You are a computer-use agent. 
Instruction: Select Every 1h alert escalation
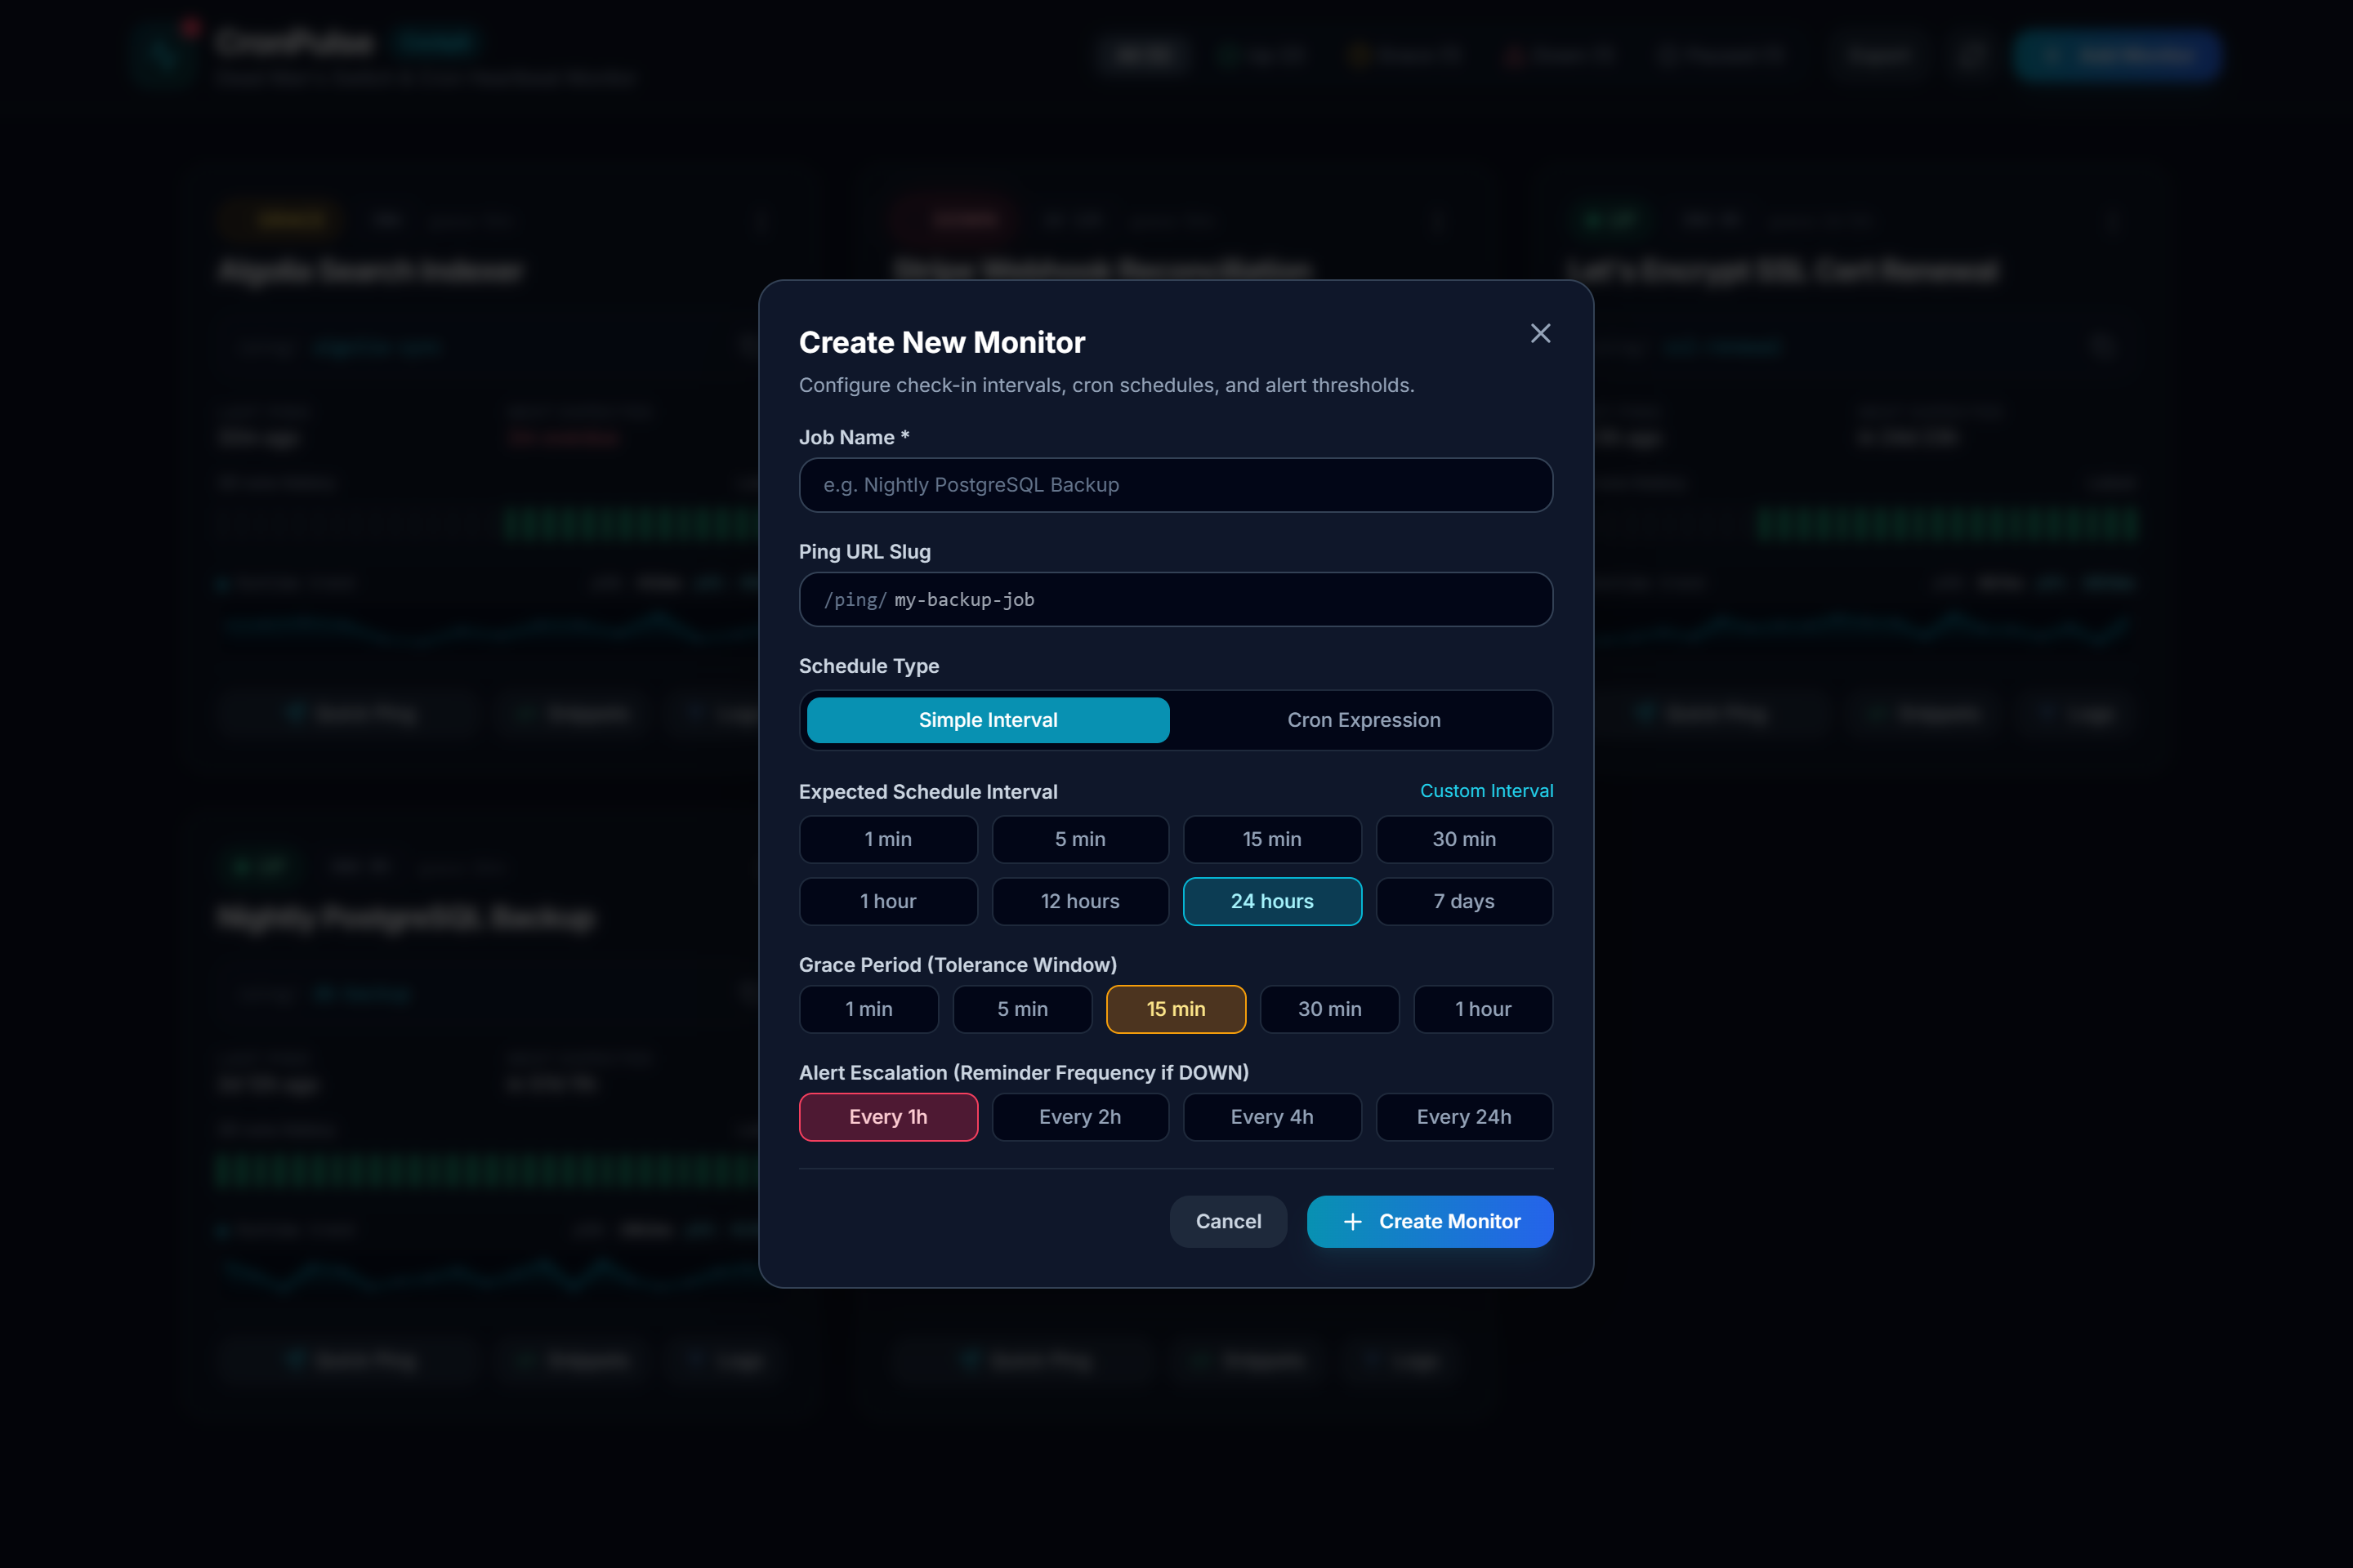pyautogui.click(x=887, y=1117)
